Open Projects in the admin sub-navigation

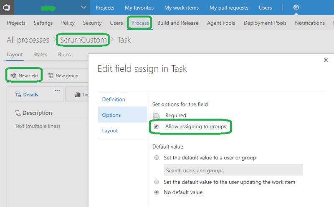16,23
